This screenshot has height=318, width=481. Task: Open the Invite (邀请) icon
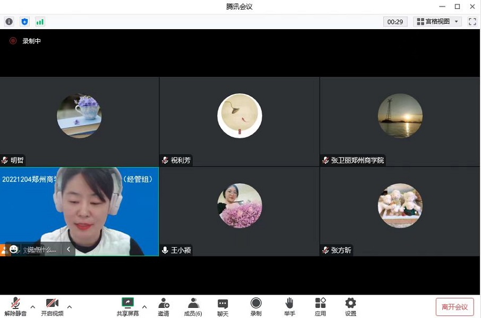point(164,306)
